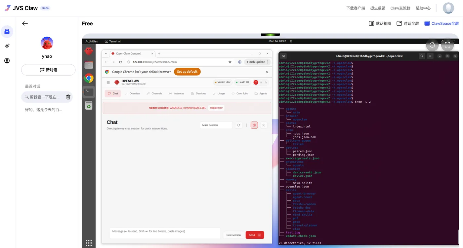Launch Google Chrome from the dock

[89, 78]
